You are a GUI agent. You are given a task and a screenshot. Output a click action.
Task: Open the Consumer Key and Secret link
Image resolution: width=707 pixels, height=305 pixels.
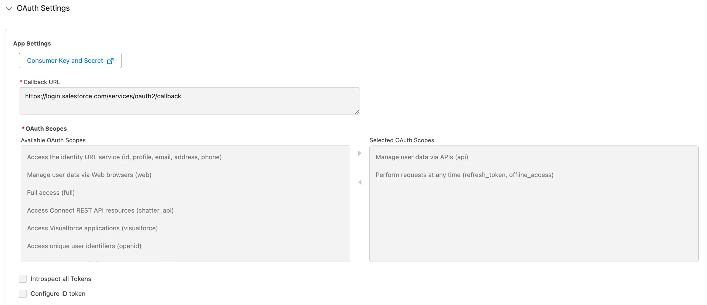click(70, 60)
